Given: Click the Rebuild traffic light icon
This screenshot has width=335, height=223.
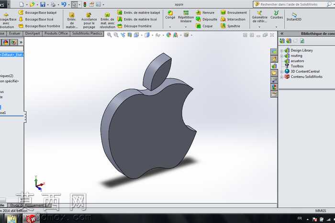Looking at the screenshot, I should pyautogui.click(x=85, y=4).
